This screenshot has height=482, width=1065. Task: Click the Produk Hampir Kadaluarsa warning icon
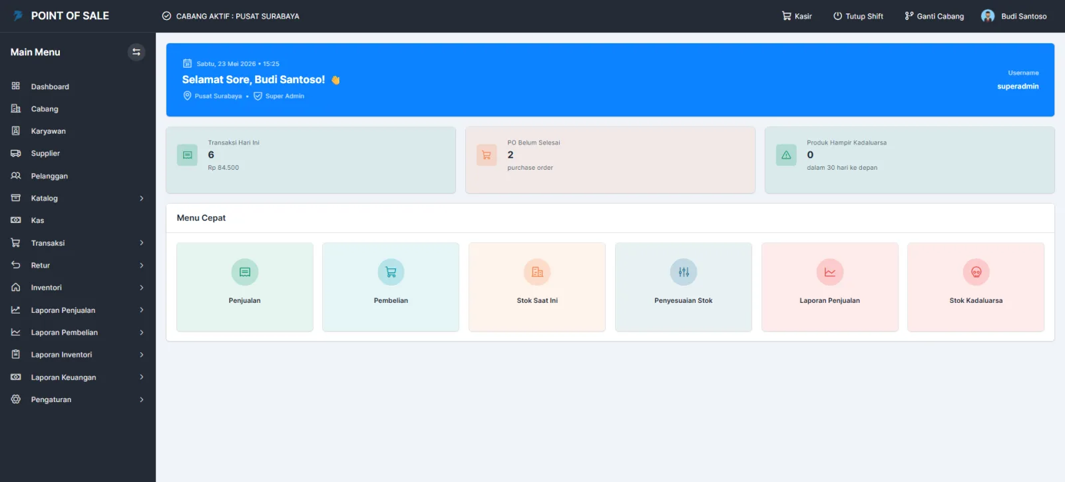(x=786, y=155)
